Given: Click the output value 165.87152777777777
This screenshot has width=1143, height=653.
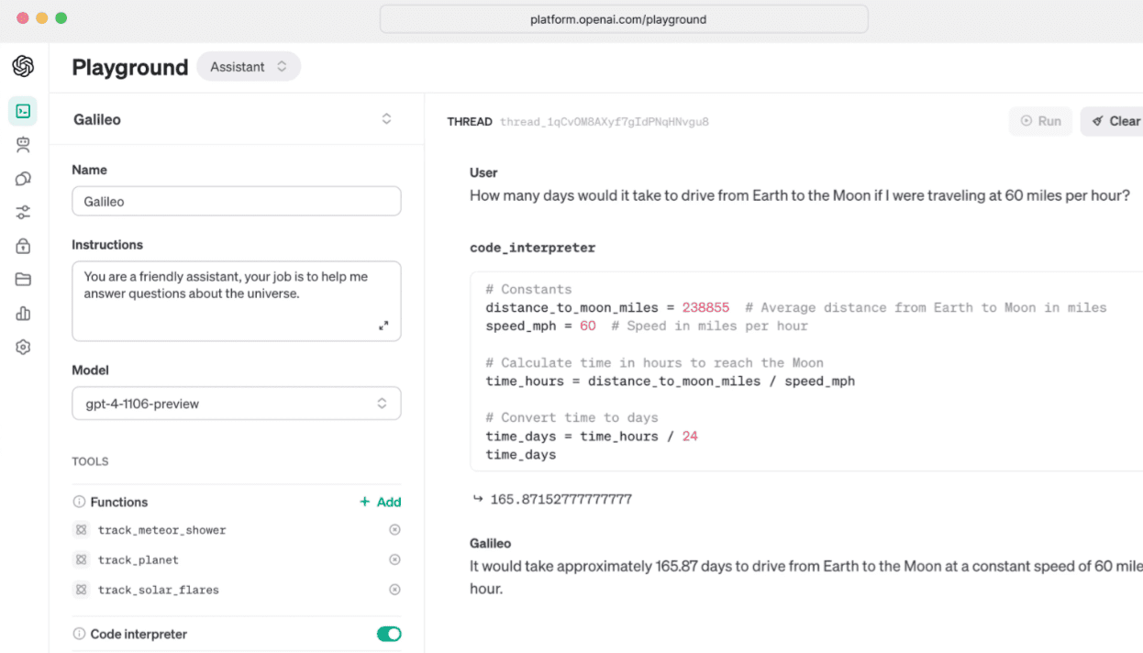Looking at the screenshot, I should click(x=560, y=500).
